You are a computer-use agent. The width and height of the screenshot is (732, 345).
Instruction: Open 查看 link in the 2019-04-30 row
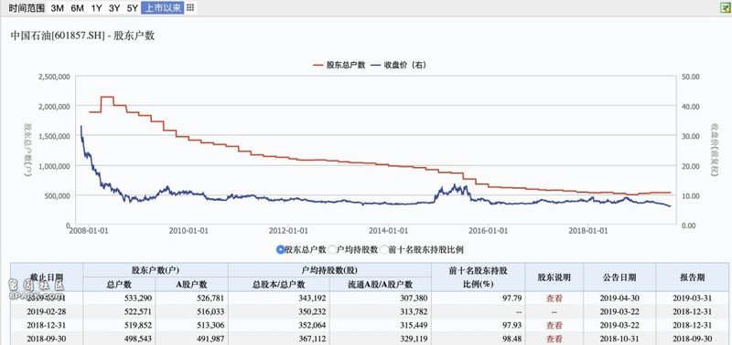click(x=554, y=298)
